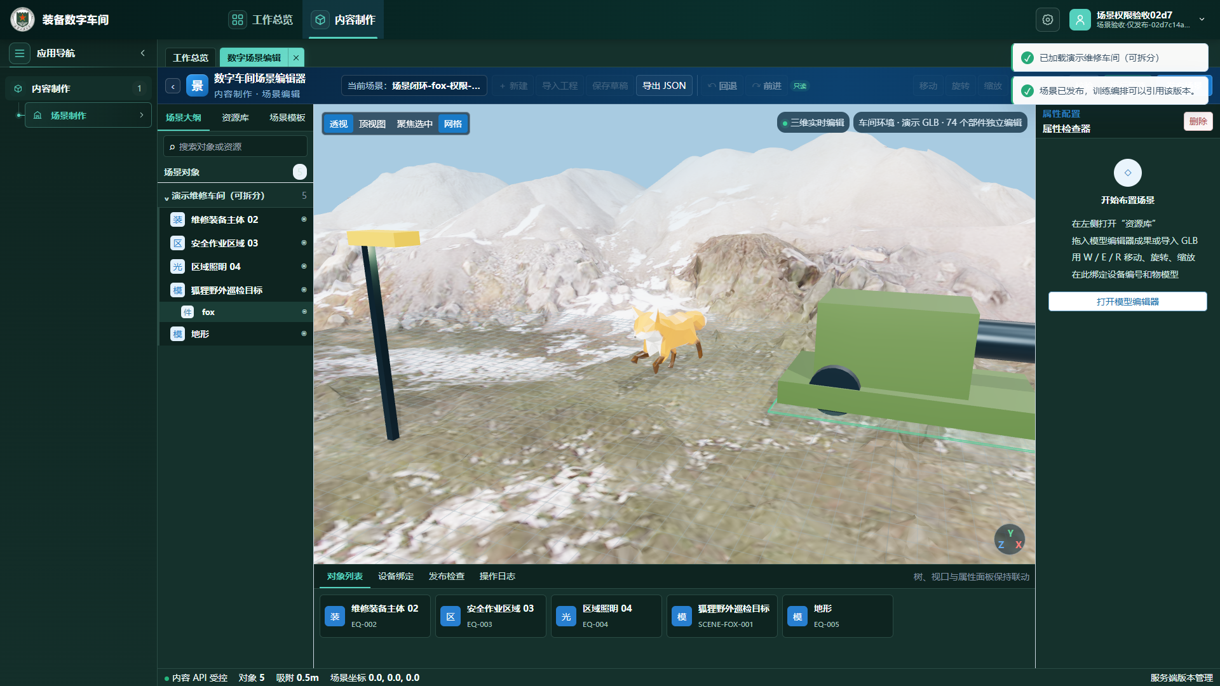
Task: Open the 操作日志 bottom tab
Action: 498,577
